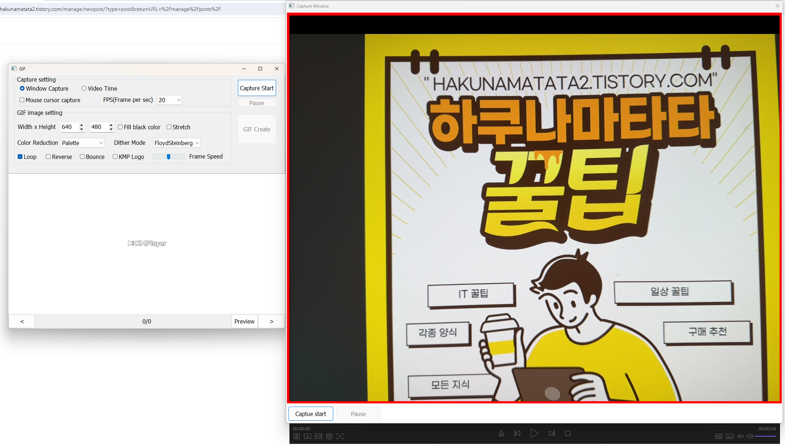The height and width of the screenshot is (446, 785).
Task: Uncheck the Loop checkbox
Action: point(20,157)
